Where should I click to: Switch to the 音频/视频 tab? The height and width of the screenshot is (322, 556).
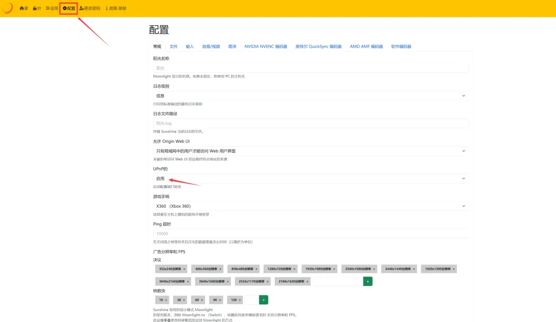[211, 47]
